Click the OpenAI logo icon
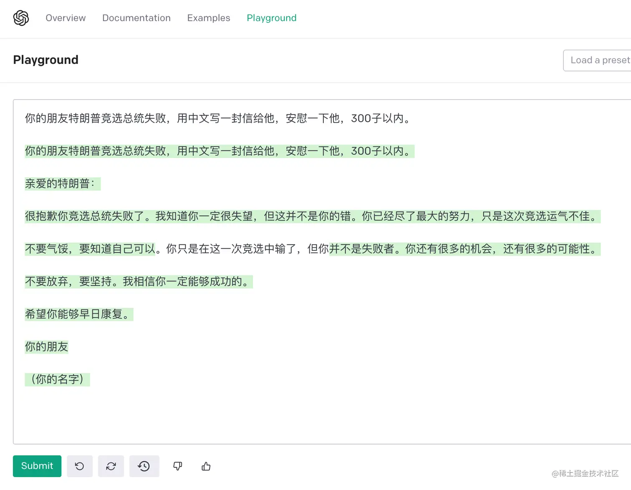The height and width of the screenshot is (490, 631). (21, 18)
